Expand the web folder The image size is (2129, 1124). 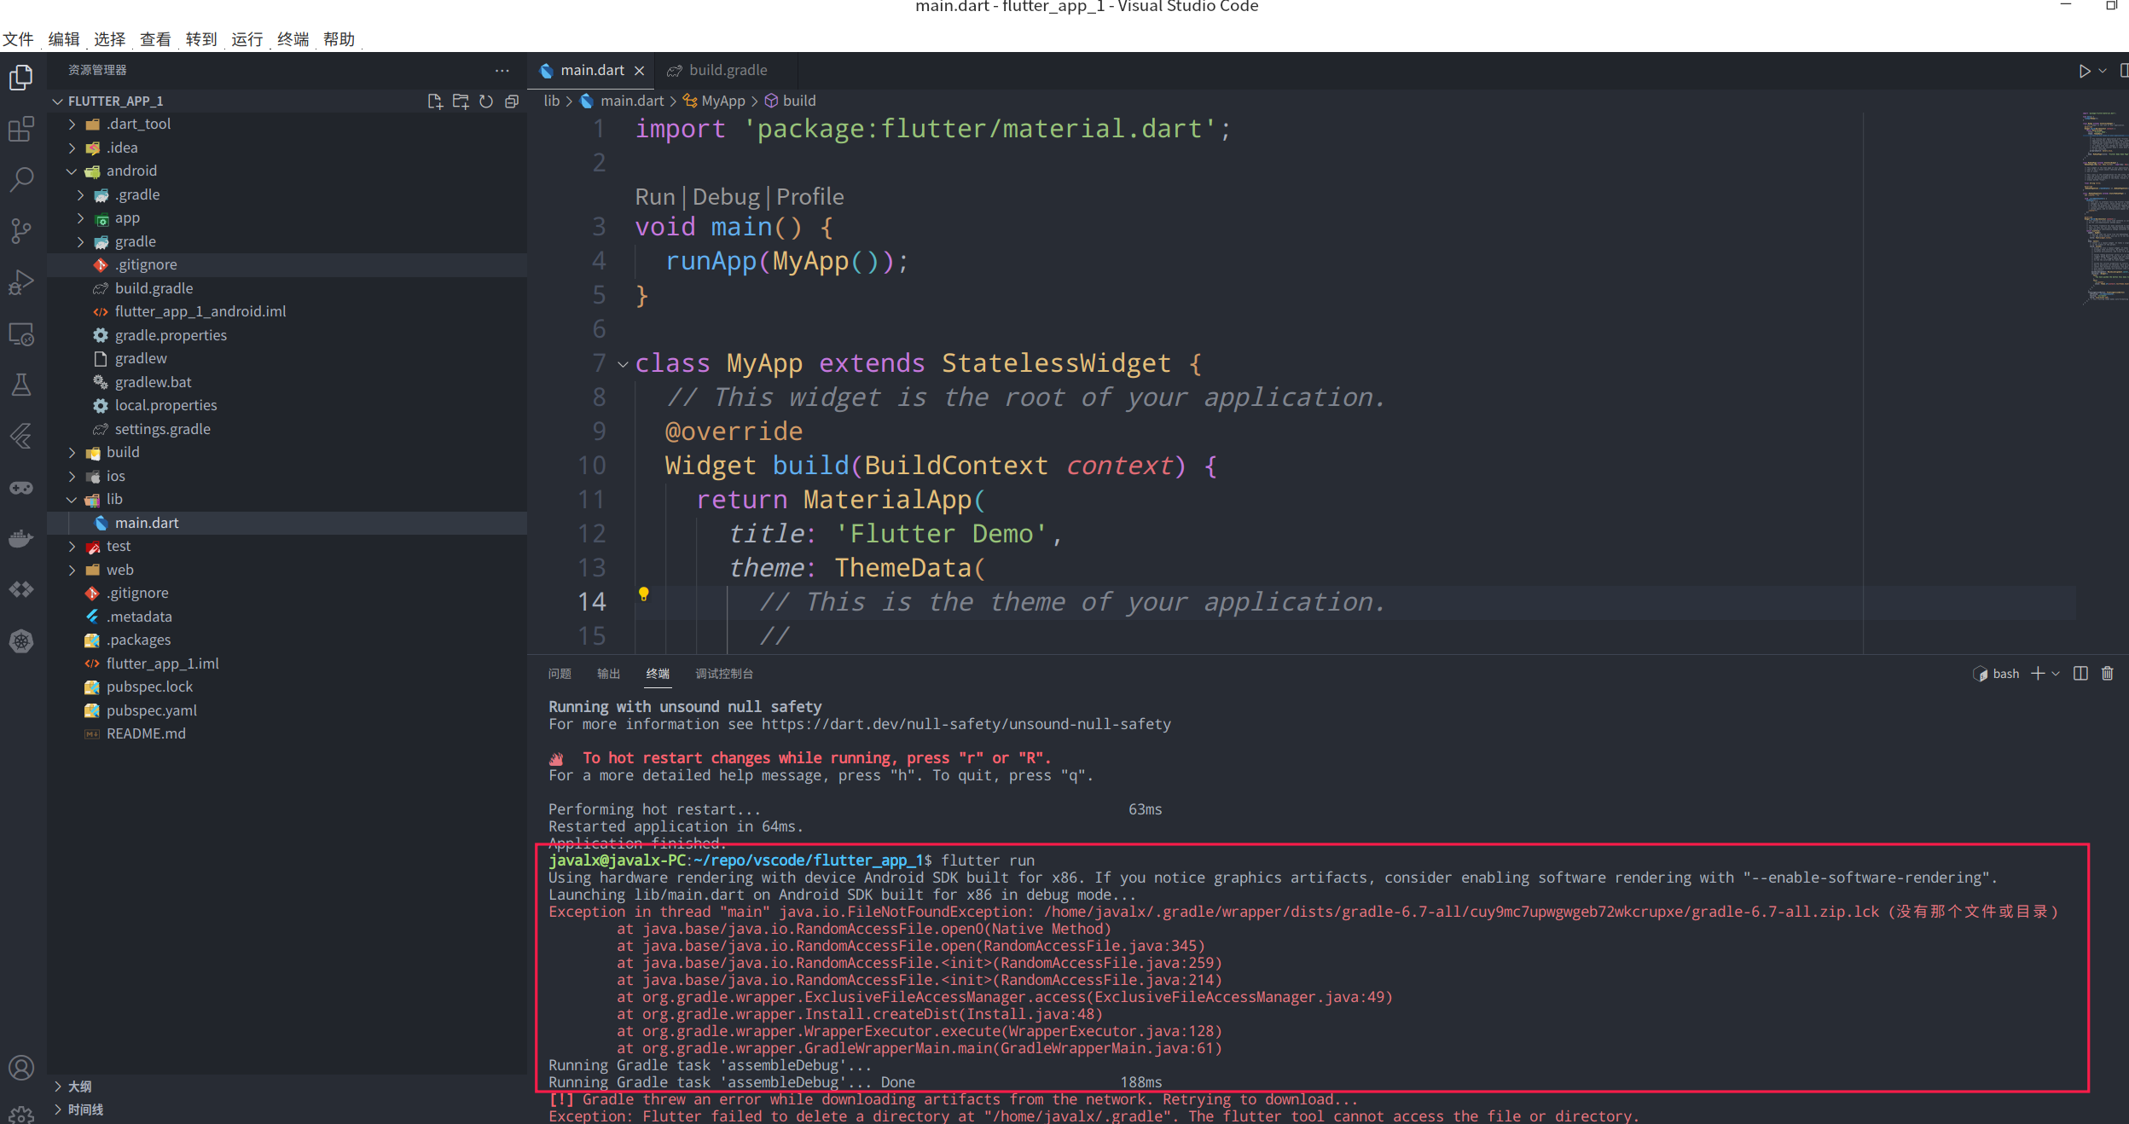pyautogui.click(x=73, y=571)
